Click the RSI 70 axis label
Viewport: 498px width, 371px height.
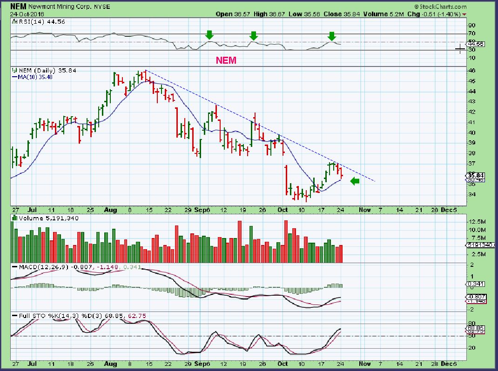(x=471, y=33)
